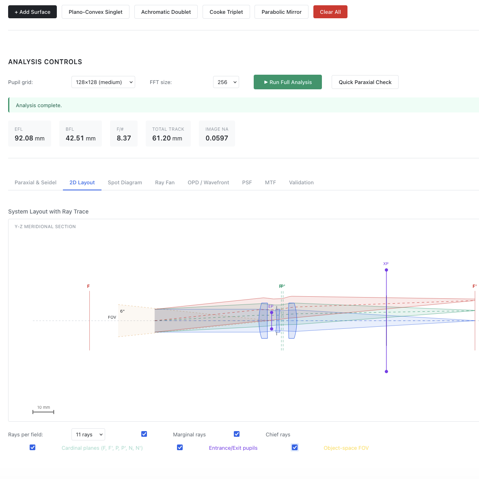This screenshot has width=479, height=479.
Task: Click the Run Full Analysis button
Action: (287, 82)
